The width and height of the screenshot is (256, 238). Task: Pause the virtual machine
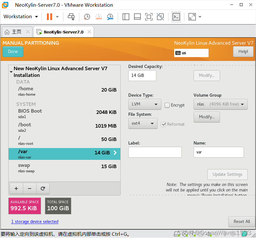click(49, 17)
